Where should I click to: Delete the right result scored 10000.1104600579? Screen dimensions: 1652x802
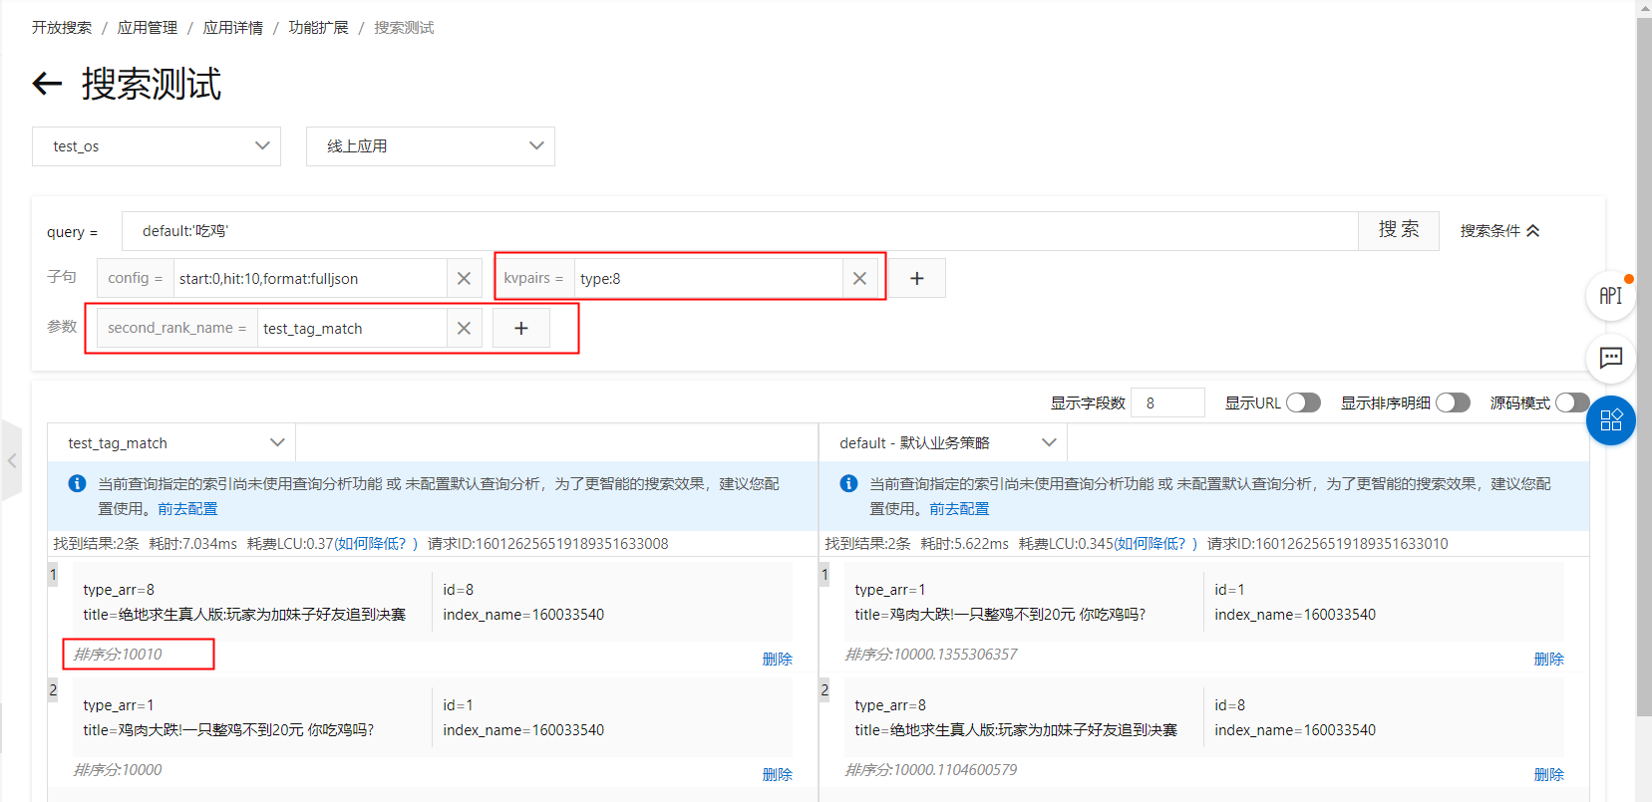click(1549, 775)
